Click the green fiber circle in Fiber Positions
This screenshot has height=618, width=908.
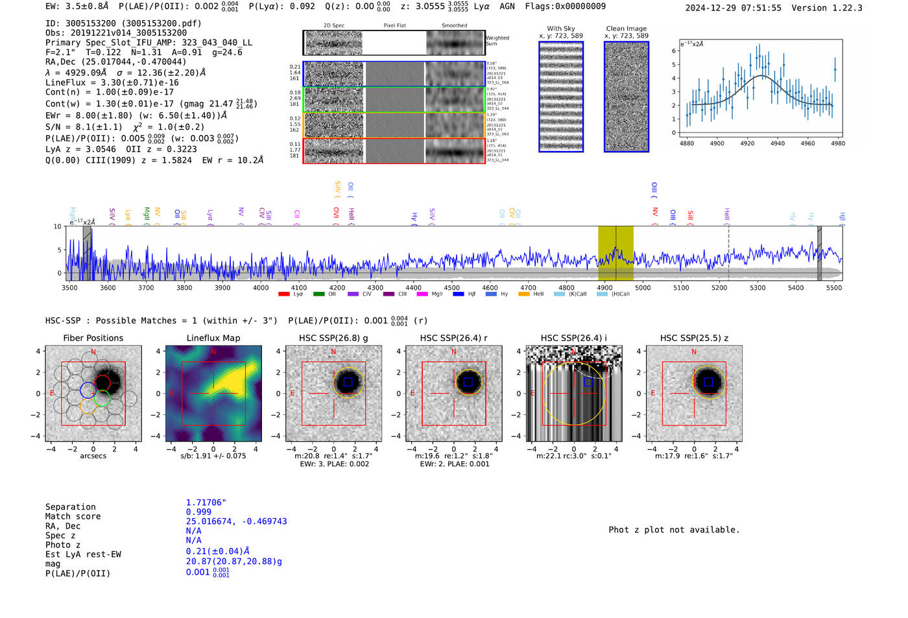tap(102, 398)
